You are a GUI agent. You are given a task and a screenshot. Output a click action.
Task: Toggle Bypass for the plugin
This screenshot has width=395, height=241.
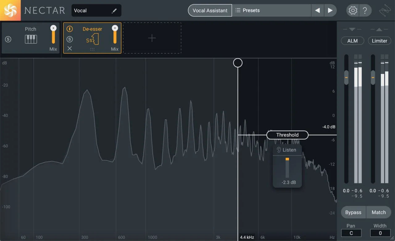[353, 212]
